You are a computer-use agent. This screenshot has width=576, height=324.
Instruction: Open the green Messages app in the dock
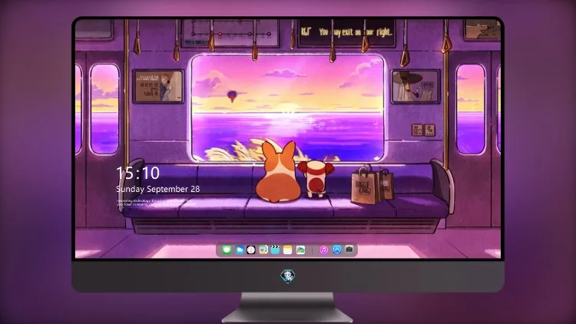pos(227,250)
